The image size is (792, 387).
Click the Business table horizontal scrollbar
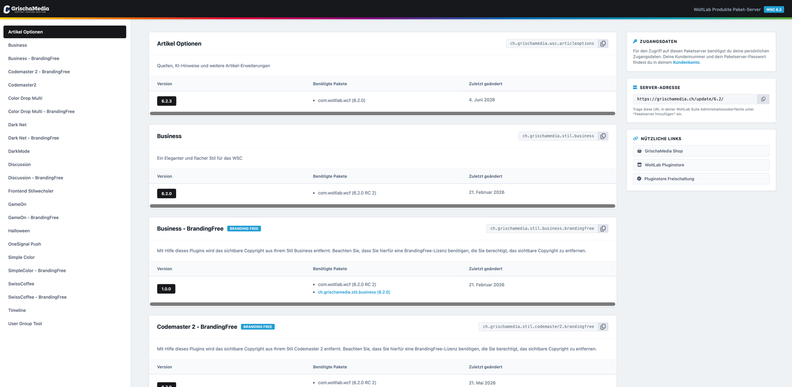tap(383, 206)
